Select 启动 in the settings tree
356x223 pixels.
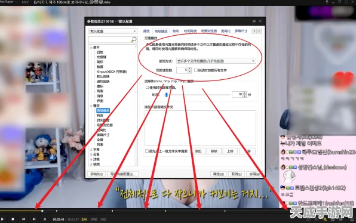pos(100,52)
